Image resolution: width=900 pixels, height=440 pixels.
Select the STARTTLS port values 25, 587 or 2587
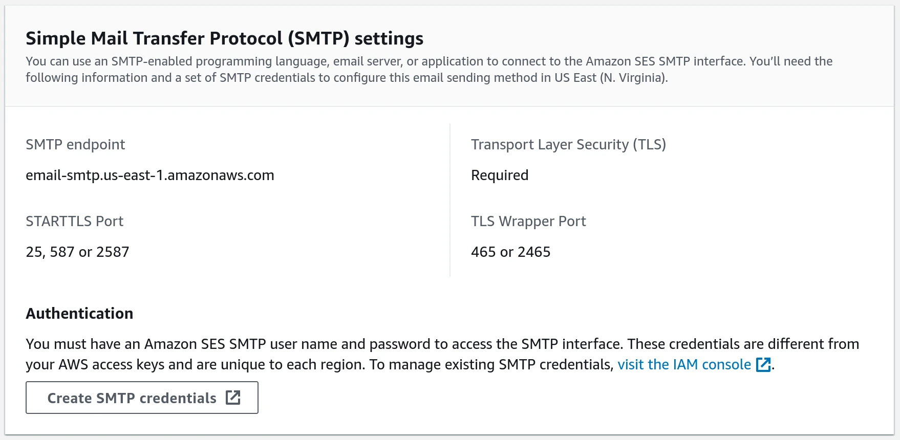77,251
